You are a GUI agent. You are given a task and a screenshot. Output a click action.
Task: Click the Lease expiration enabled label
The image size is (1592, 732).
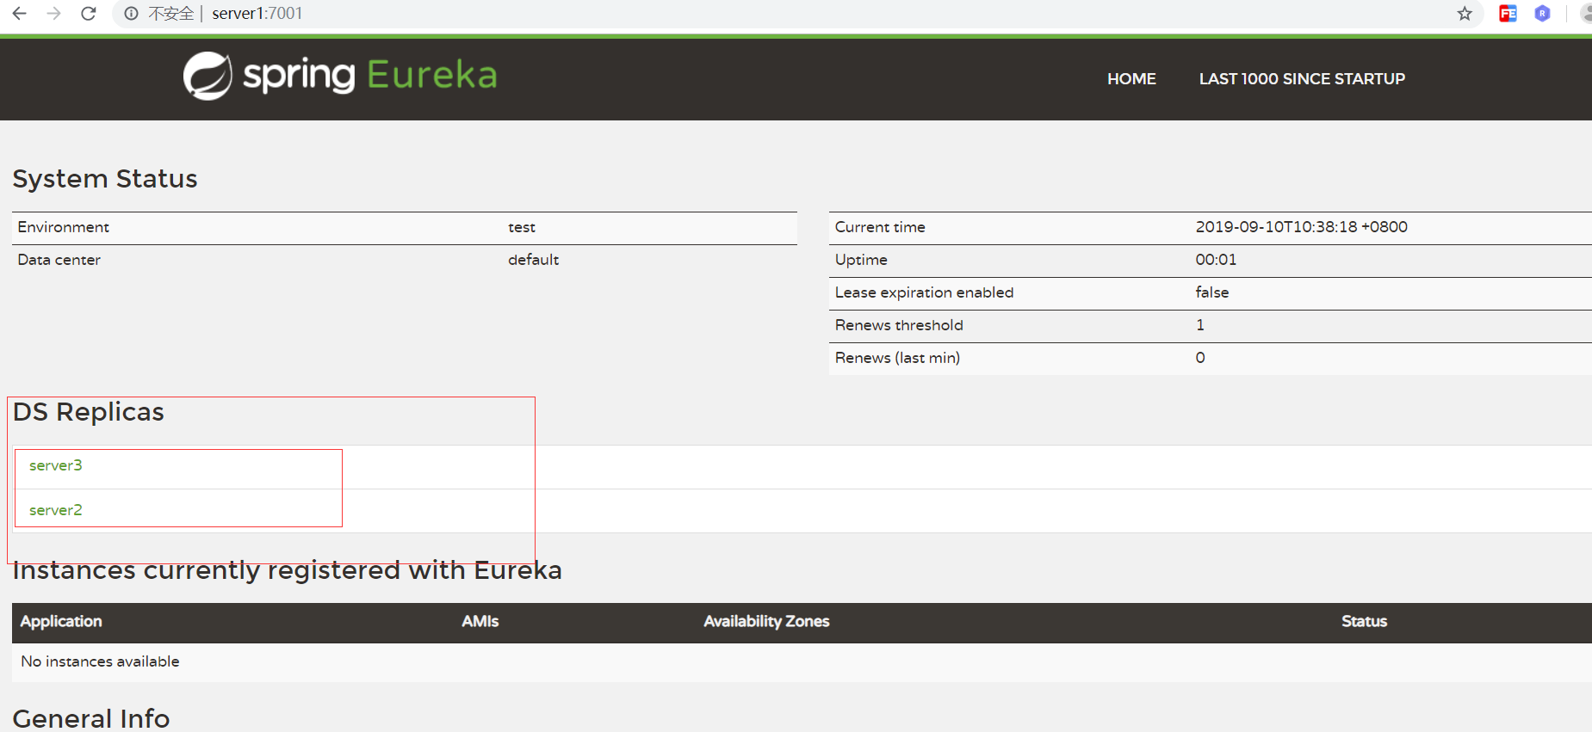(924, 292)
